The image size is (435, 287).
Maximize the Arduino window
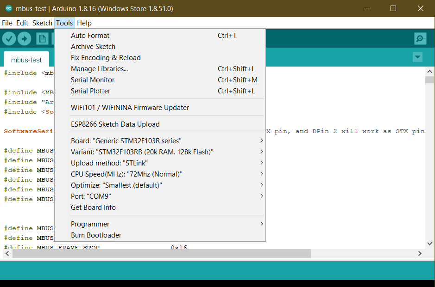pos(393,9)
